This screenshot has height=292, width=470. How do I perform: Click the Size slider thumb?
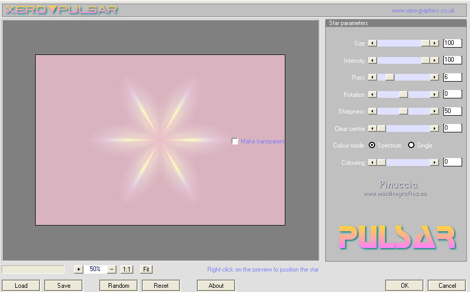click(425, 43)
